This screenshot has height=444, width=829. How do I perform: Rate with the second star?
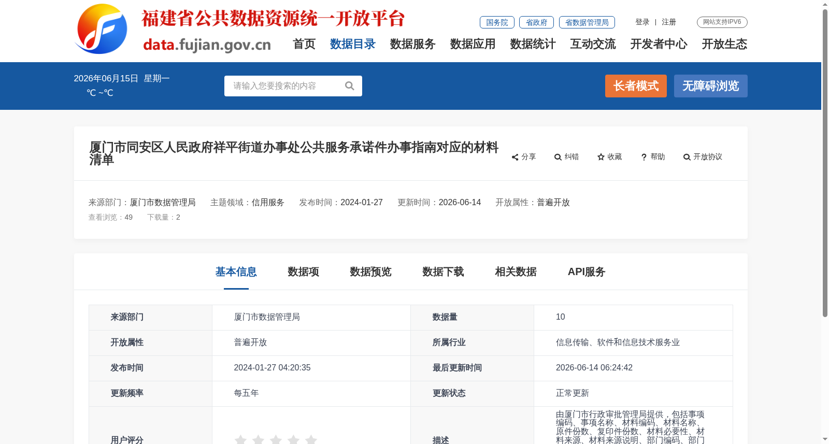click(x=258, y=439)
